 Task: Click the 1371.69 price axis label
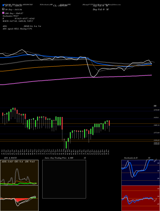pyautogui.click(x=157, y=133)
